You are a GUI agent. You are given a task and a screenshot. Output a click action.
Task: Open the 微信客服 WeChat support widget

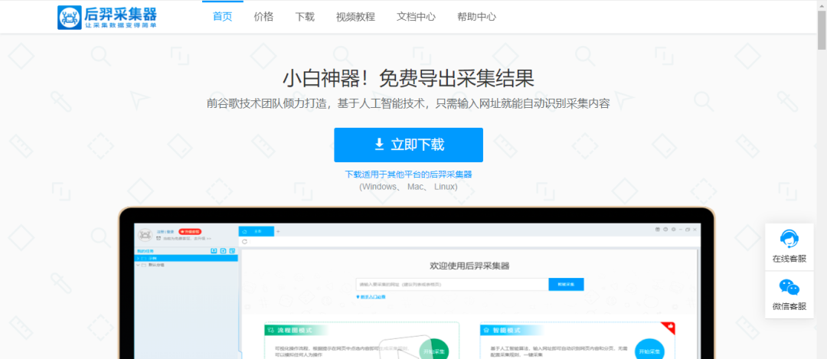[789, 295]
